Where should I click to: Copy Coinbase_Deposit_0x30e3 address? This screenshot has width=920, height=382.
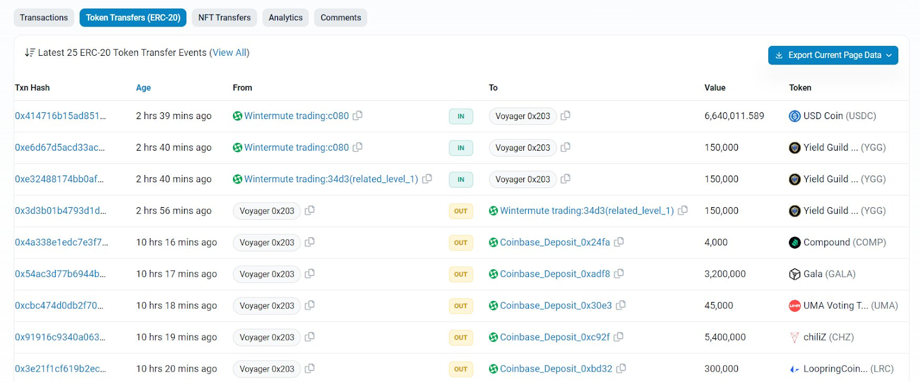coord(621,305)
